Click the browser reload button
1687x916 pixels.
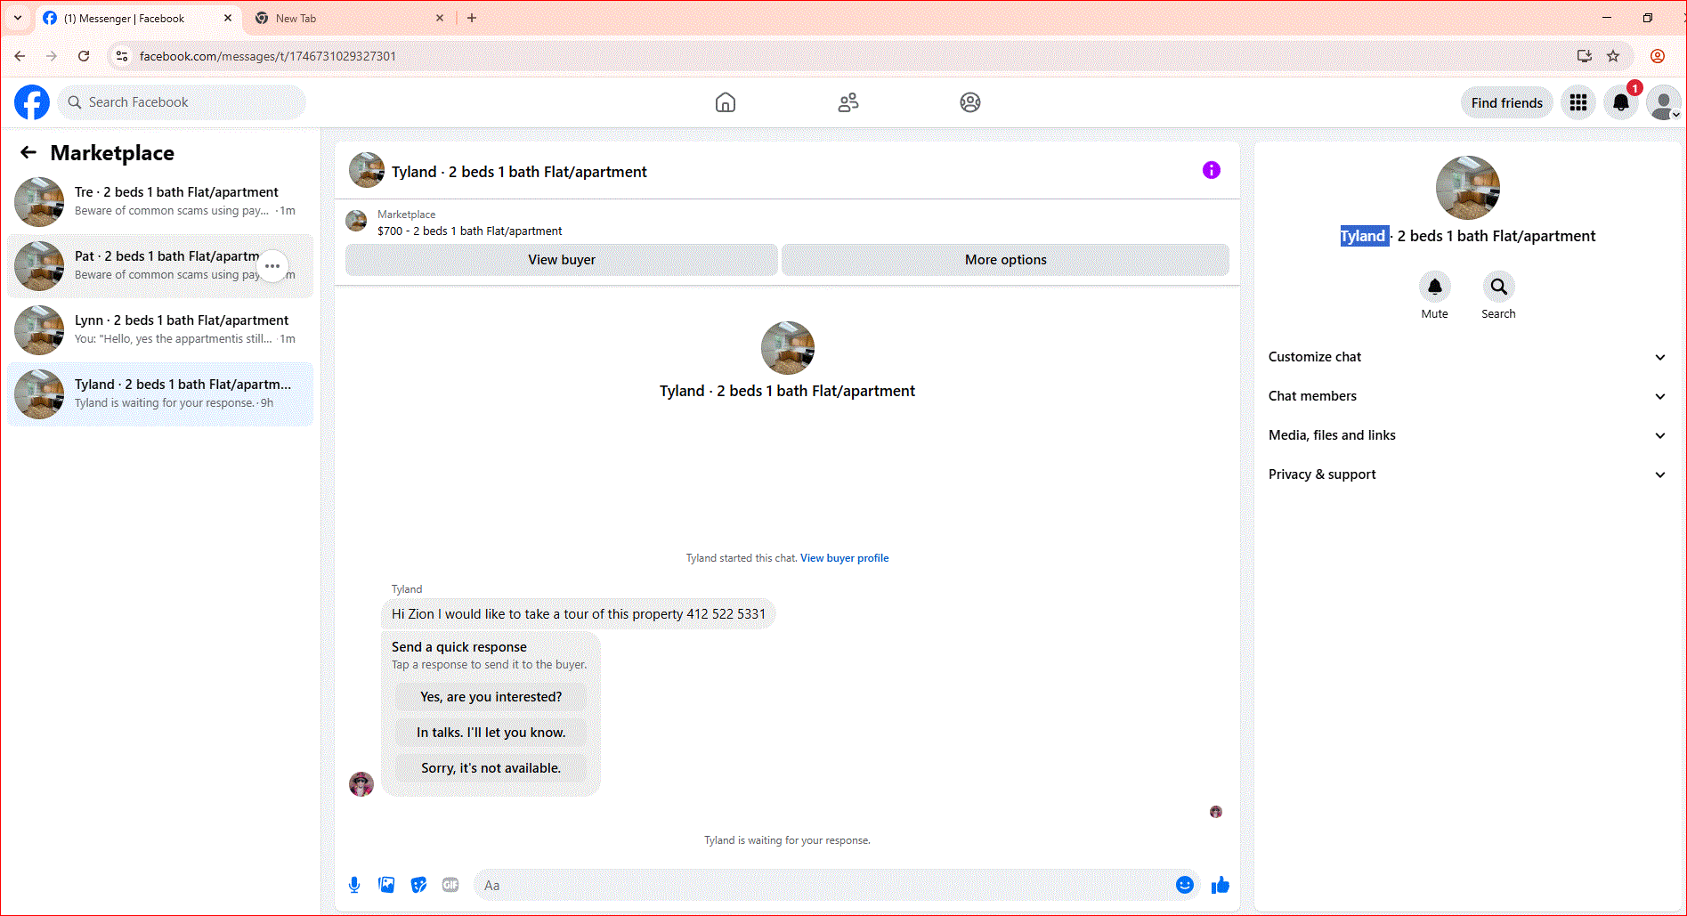pos(84,56)
